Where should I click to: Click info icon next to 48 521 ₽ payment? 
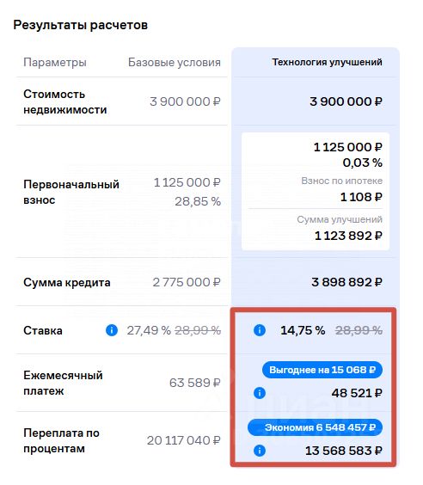260,393
